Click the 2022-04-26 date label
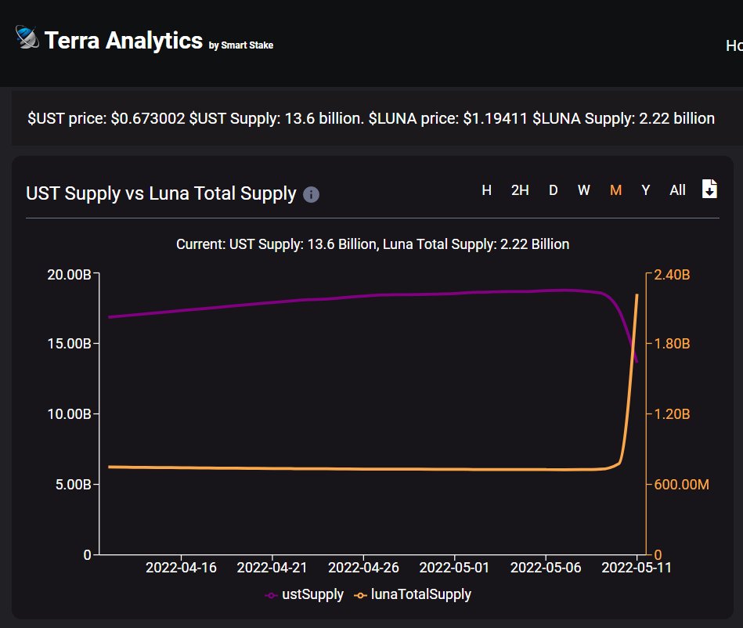 pos(363,568)
